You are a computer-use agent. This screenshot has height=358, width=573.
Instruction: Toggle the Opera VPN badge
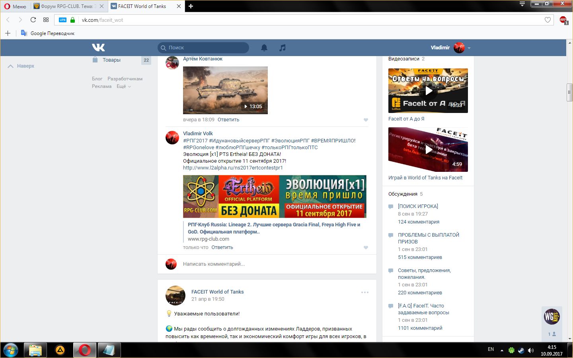click(x=63, y=20)
